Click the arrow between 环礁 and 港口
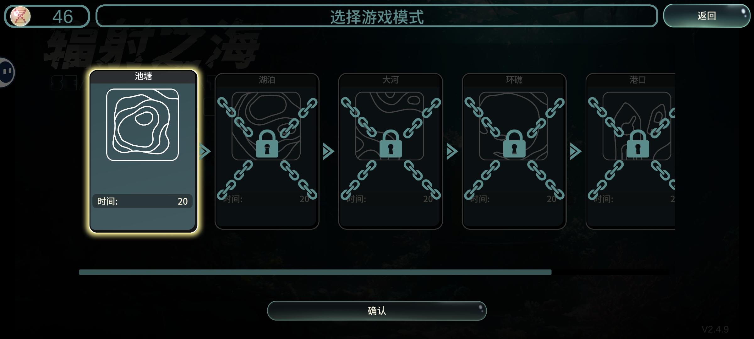The image size is (754, 339). pos(576,152)
